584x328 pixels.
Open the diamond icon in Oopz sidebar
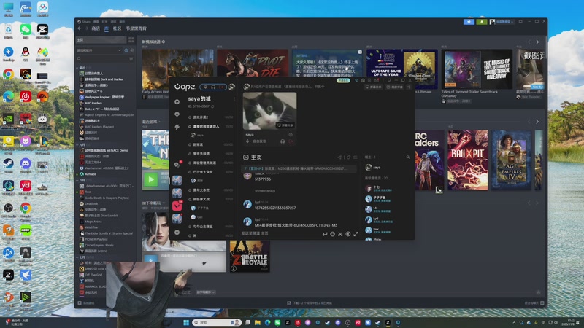pyautogui.click(x=177, y=114)
